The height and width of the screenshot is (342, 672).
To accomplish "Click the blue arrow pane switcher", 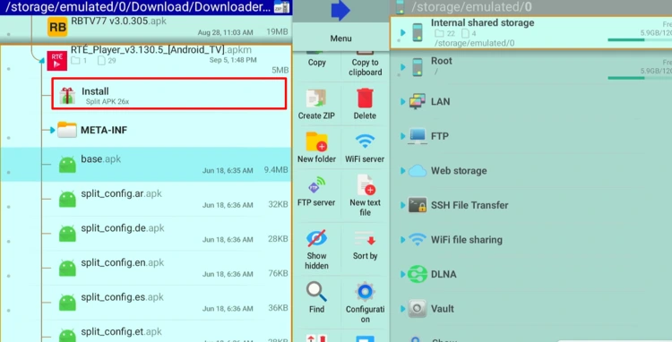I will (x=340, y=11).
